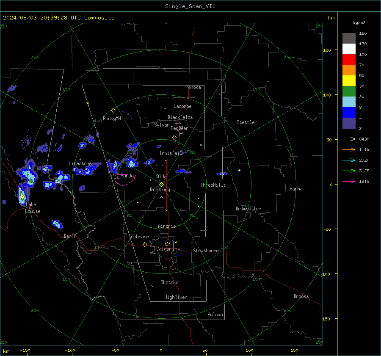
Task: Click the Strathmore city label
Action: (206, 251)
